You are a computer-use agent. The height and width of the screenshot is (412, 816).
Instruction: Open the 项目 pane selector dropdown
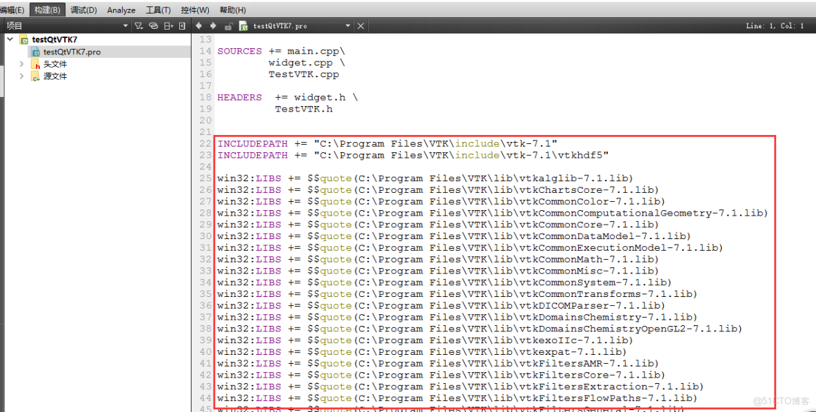(x=125, y=25)
